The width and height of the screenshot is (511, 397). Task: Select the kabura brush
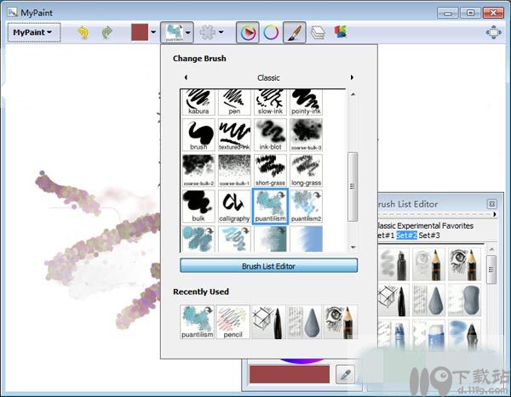[x=198, y=102]
